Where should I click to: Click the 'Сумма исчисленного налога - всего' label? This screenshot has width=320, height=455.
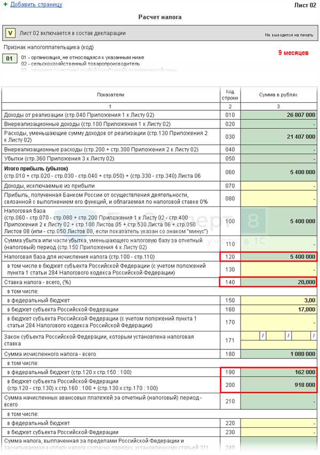coord(50,354)
